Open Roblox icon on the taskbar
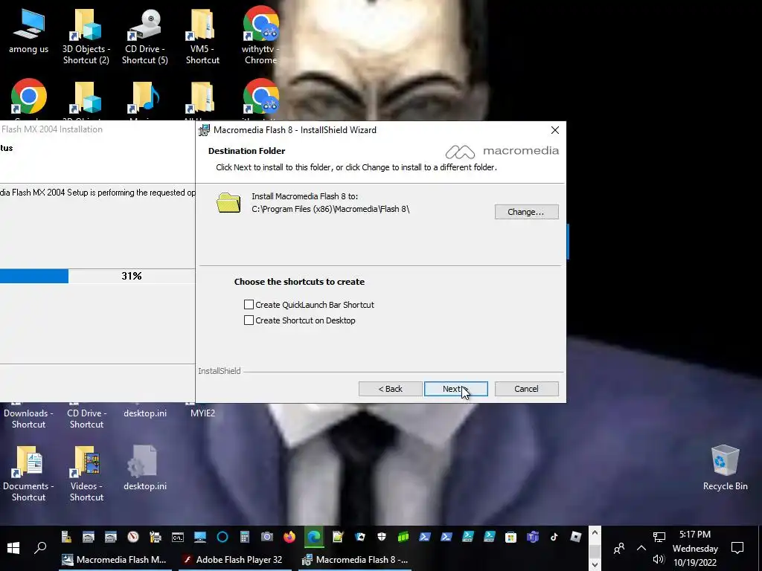The width and height of the screenshot is (762, 571). click(x=576, y=537)
